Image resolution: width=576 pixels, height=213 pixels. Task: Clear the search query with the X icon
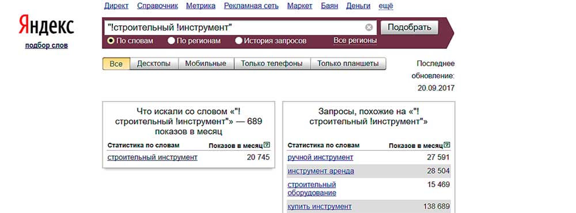pyautogui.click(x=369, y=28)
